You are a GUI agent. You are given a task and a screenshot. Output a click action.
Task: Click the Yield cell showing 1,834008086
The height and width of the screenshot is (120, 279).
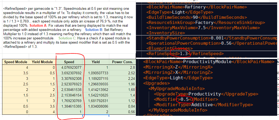tap(95, 106)
